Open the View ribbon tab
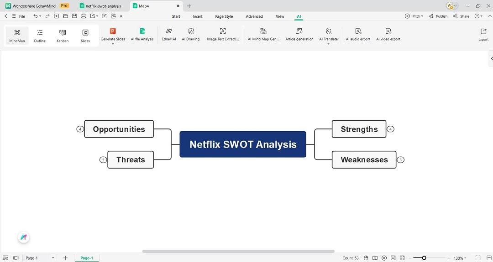The width and height of the screenshot is (493, 262). point(280,16)
